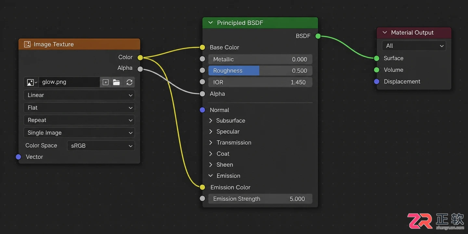The image size is (468, 234).
Task: Click the Color Space label
Action: point(41,146)
